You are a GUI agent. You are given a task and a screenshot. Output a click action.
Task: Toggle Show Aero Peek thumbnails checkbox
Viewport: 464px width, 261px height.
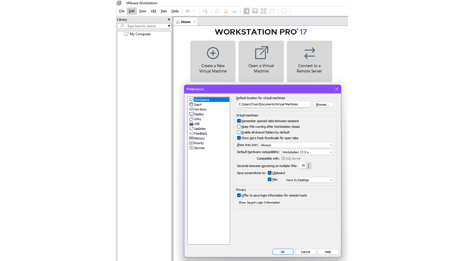(239, 138)
